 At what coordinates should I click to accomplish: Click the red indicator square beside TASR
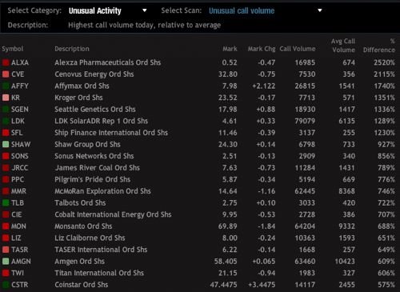coord(6,250)
